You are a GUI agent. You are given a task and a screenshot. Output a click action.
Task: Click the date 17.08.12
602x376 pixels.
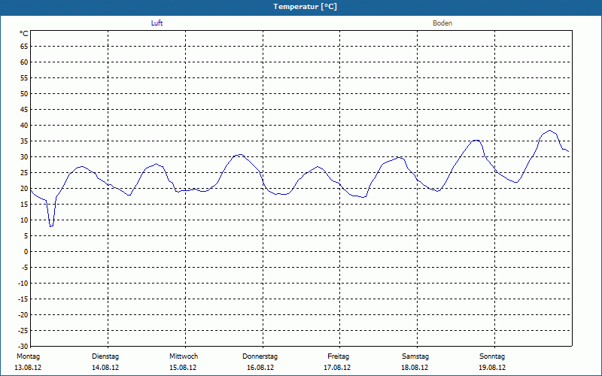(x=337, y=368)
